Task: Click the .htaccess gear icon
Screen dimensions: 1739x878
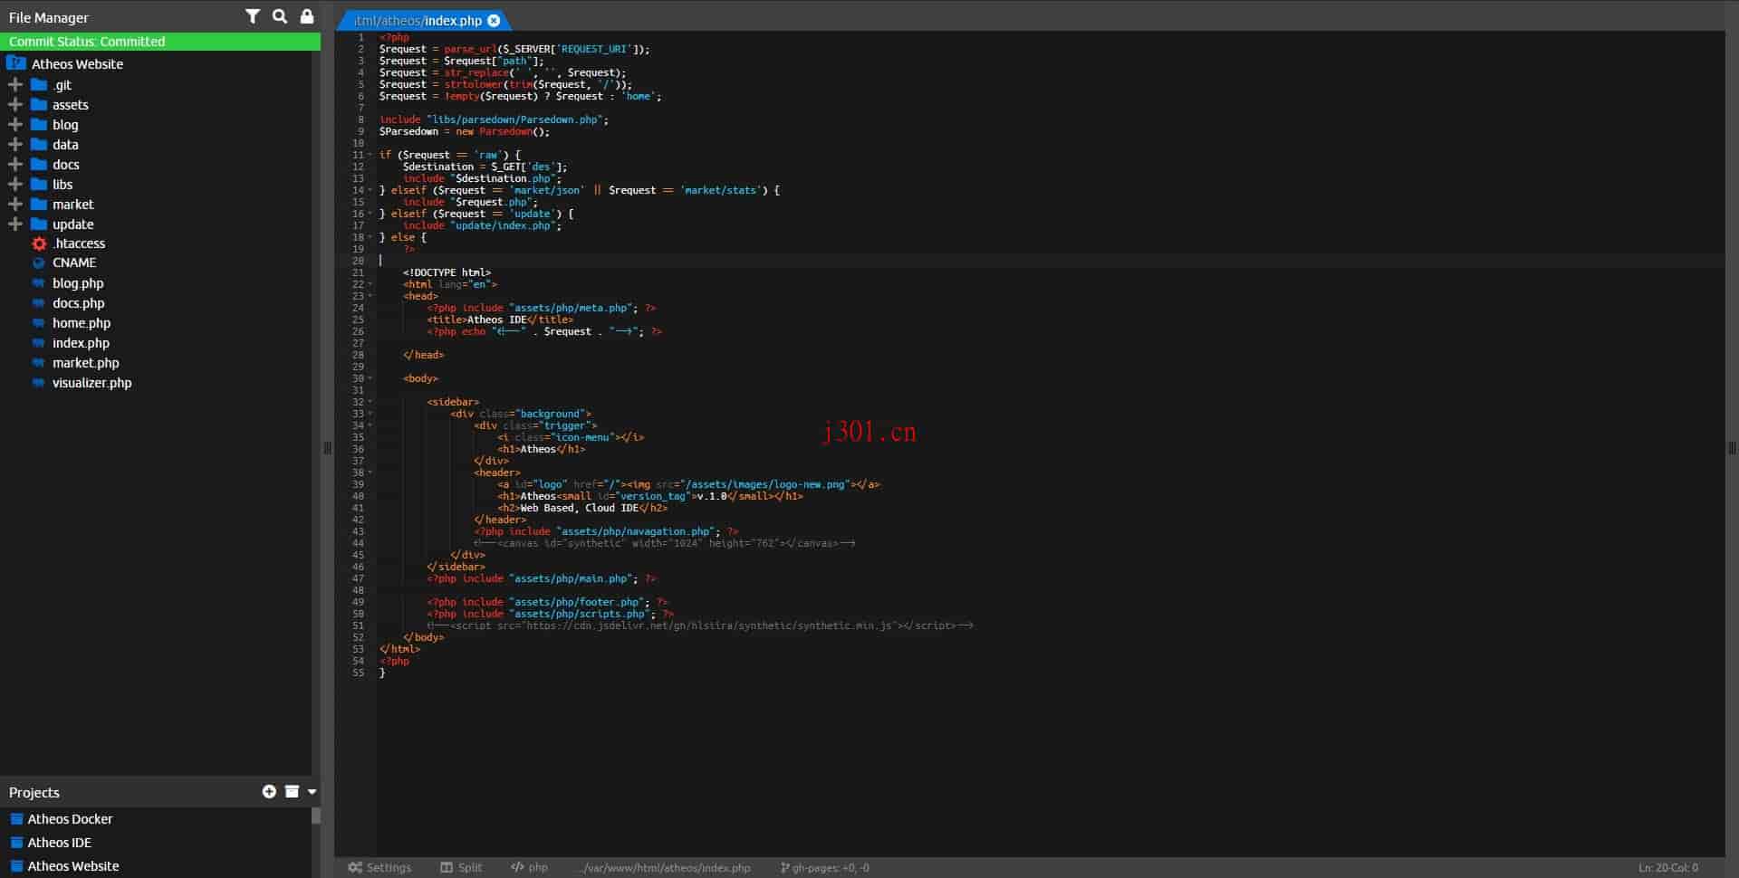Action: [x=39, y=243]
